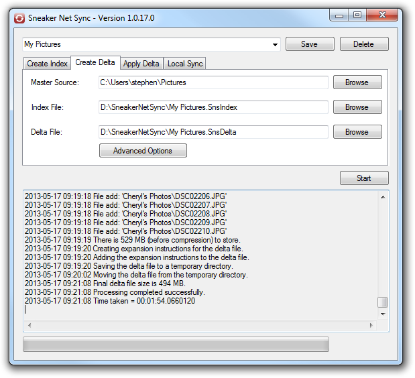This screenshot has height=378, width=415.
Task: Click the 'Moving the delta file' log line
Action: click(136, 275)
